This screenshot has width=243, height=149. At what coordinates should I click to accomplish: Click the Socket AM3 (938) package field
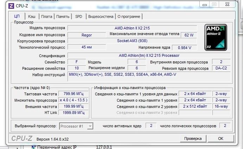(x=132, y=41)
